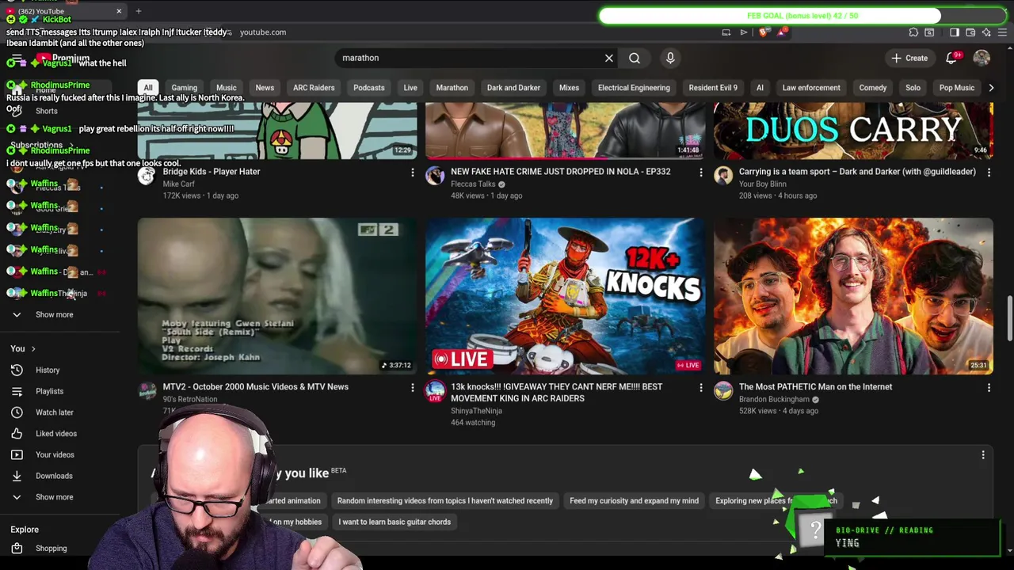Open Bridge Kids - Player Hater title

(212, 172)
